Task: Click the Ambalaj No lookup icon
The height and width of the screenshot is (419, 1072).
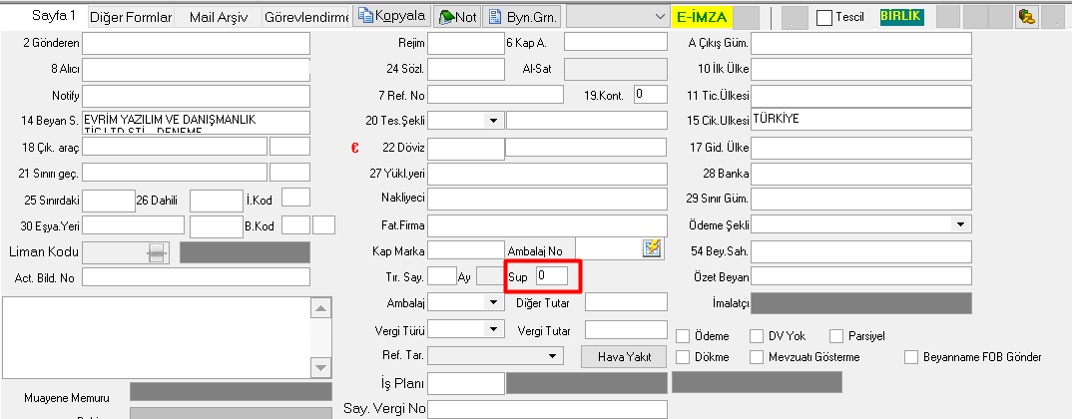Action: point(653,248)
